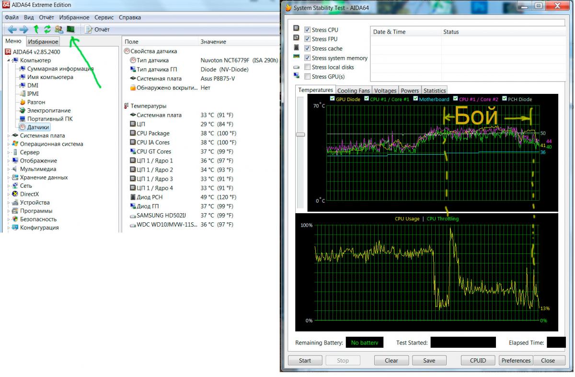The image size is (575, 377).
Task: Enable the Stress GPU(s) checkbox
Action: 308,77
